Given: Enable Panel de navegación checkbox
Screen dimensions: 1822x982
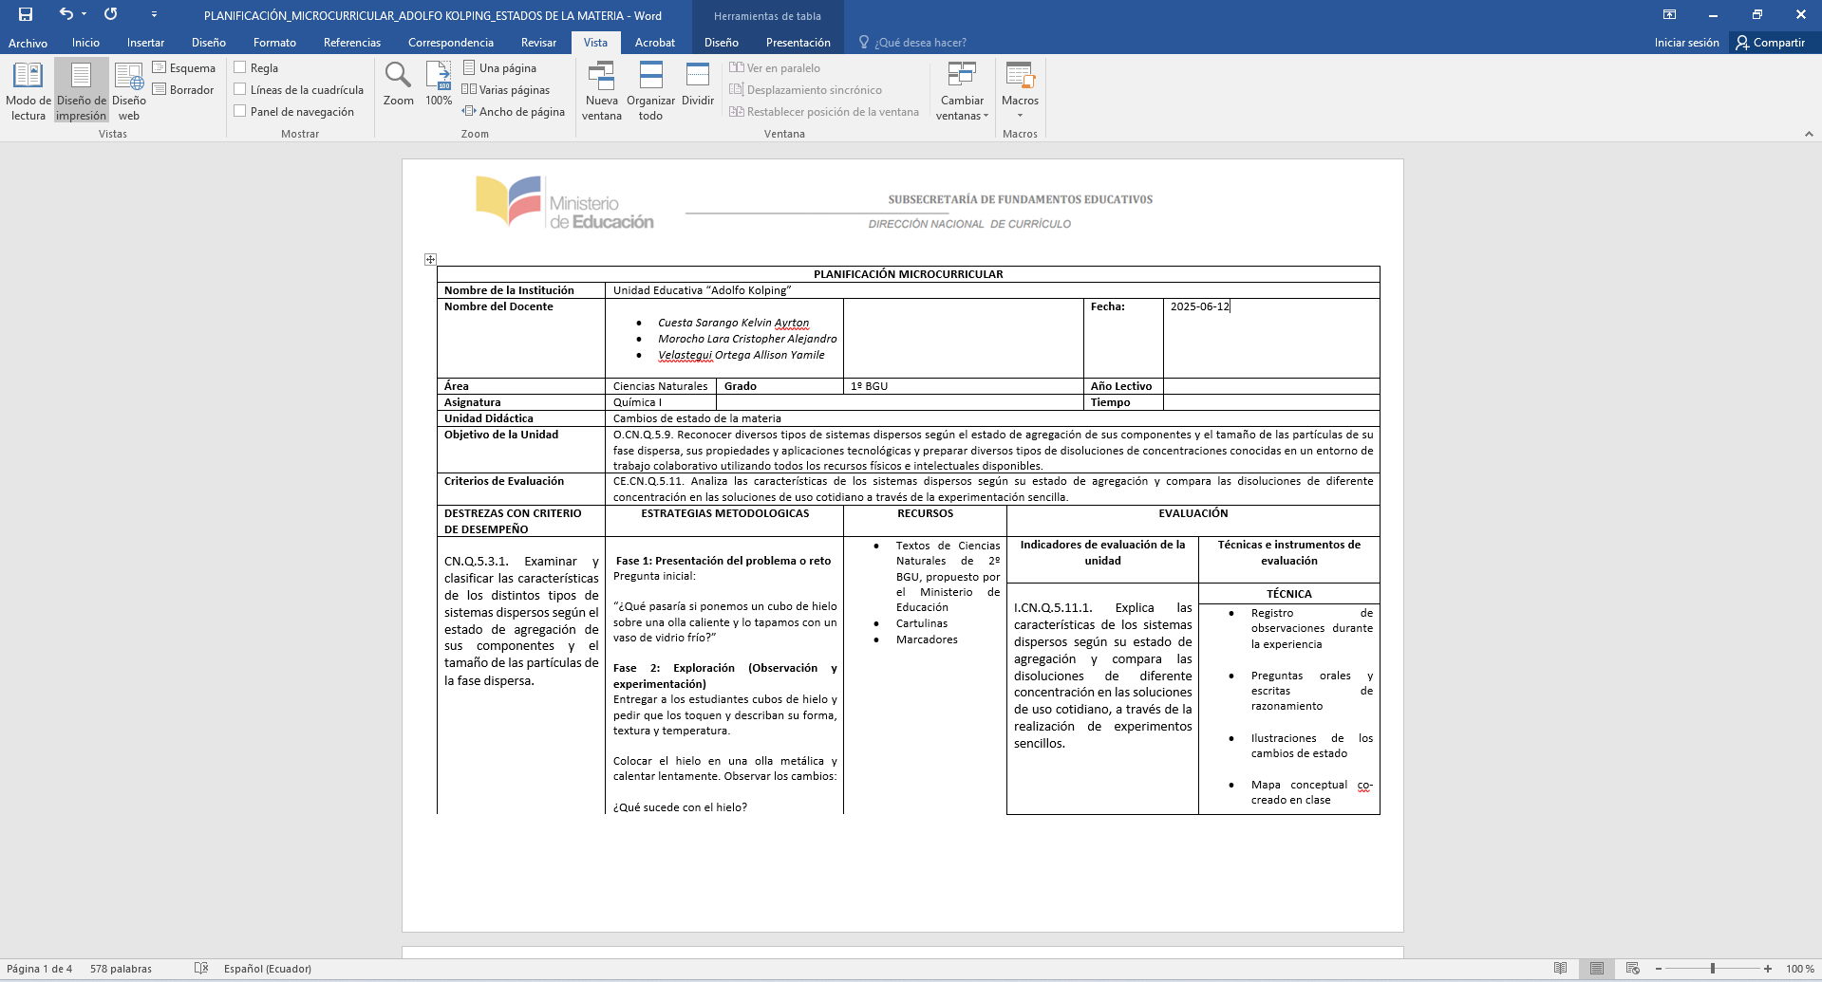Looking at the screenshot, I should click(240, 112).
